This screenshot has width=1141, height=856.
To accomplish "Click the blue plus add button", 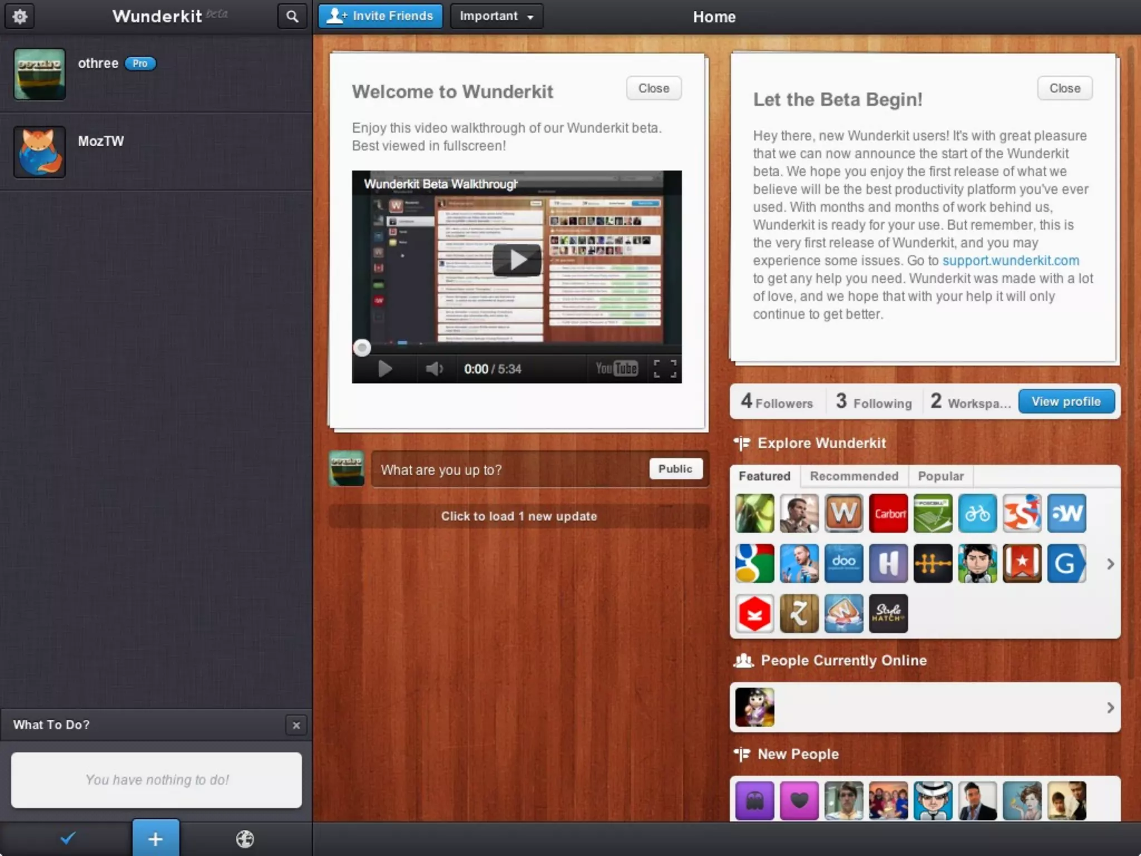I will point(155,838).
